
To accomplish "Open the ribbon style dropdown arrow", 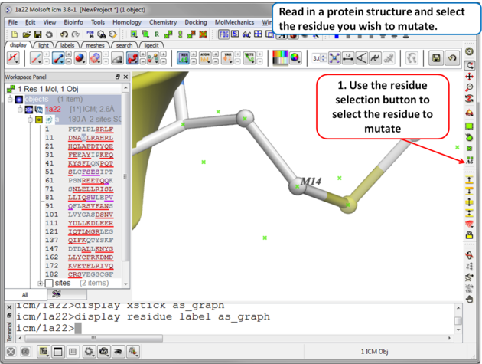I will (136, 62).
